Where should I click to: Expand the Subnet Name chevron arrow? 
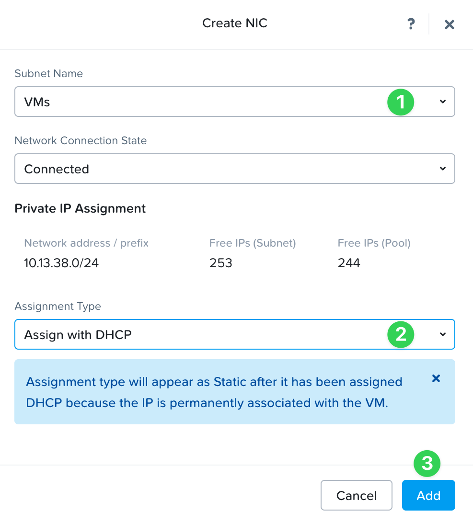click(443, 102)
